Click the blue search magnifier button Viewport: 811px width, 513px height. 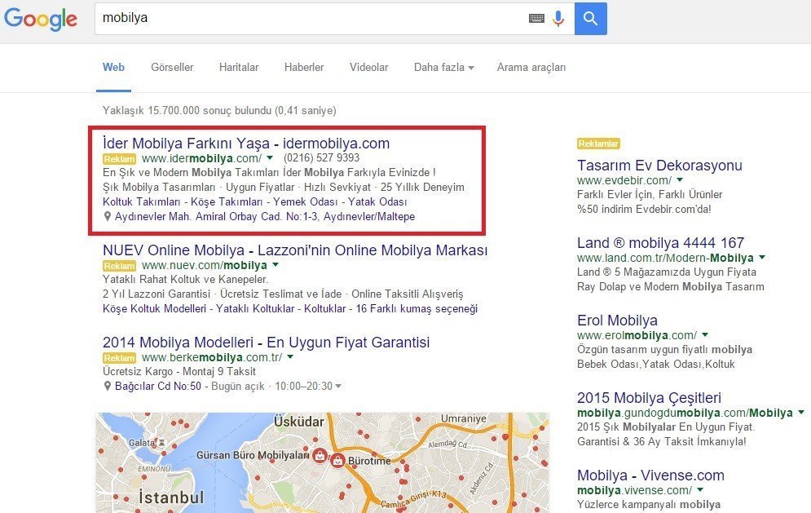tap(590, 18)
